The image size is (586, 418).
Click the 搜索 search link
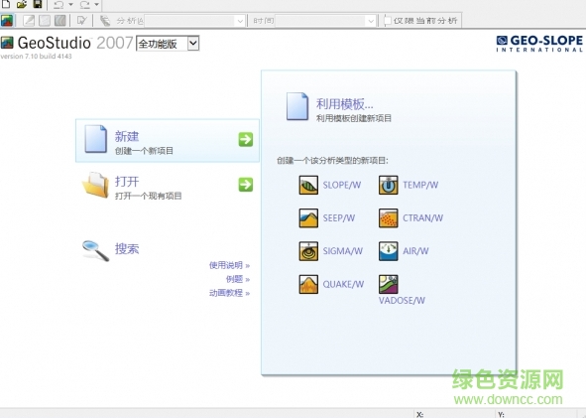(x=127, y=249)
